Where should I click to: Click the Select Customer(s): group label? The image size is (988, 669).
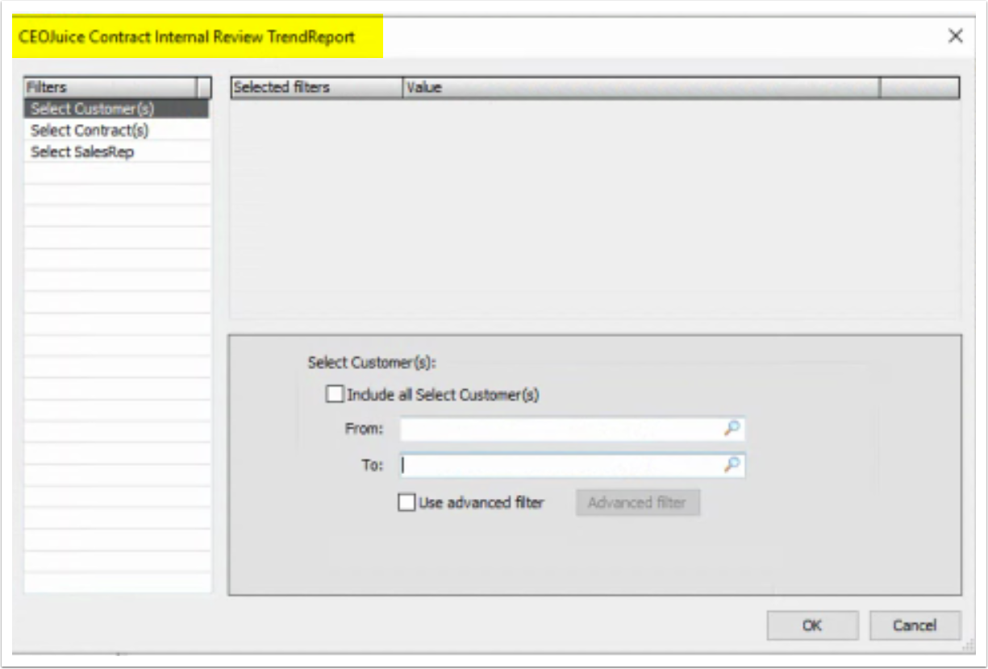coord(372,363)
